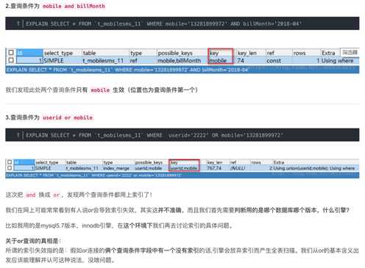The image size is (365, 268).
Task: Select the 'index_merge' type cell
Action: [x=116, y=168]
